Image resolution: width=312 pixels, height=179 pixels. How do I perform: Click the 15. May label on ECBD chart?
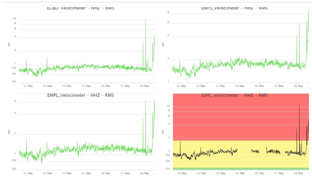coord(86,86)
